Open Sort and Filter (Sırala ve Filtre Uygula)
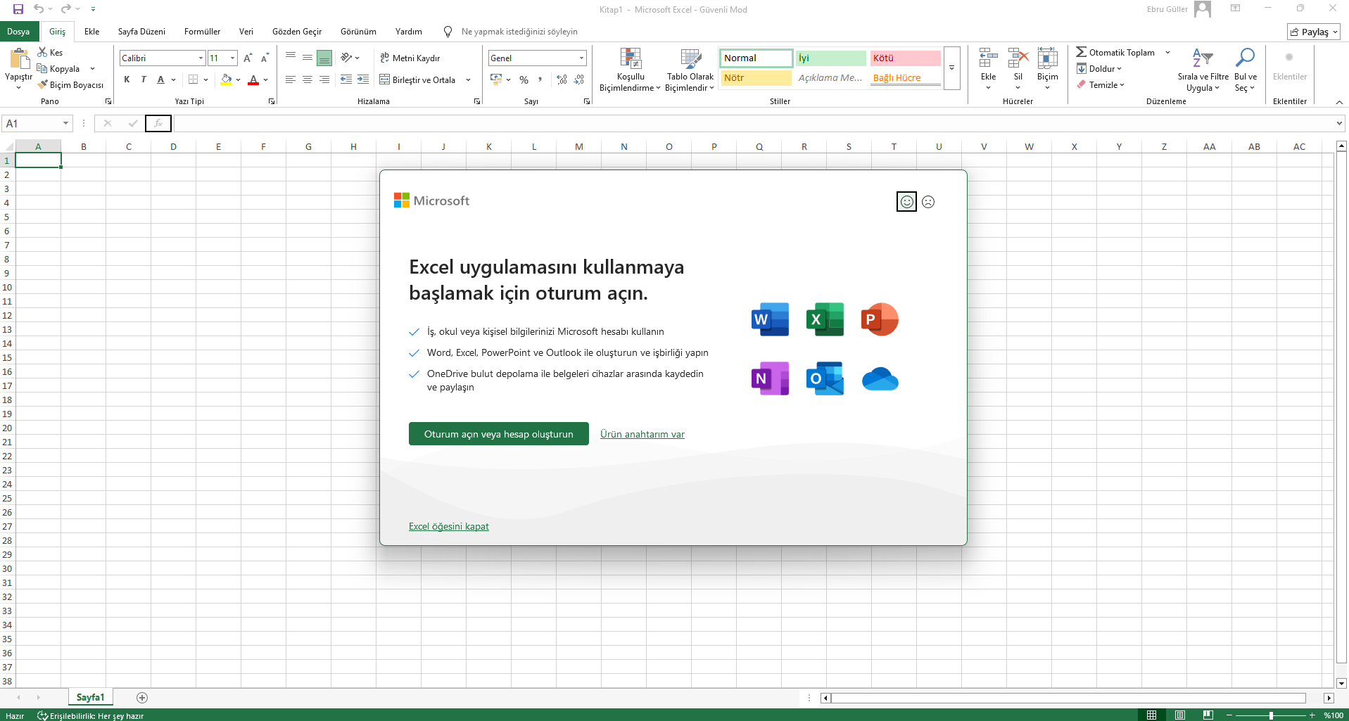 click(x=1203, y=70)
